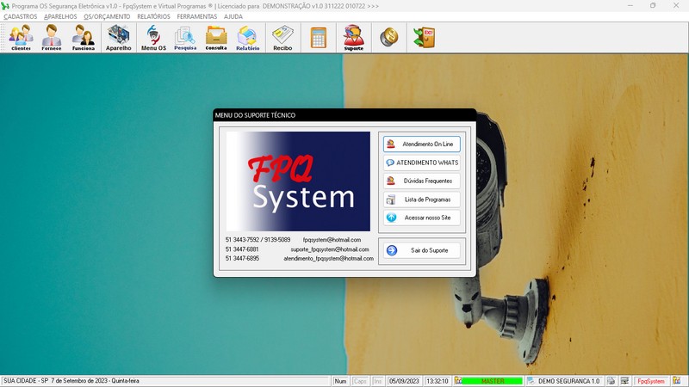
Task: Expand the FERRAMENTAS menu
Action: pos(196,16)
